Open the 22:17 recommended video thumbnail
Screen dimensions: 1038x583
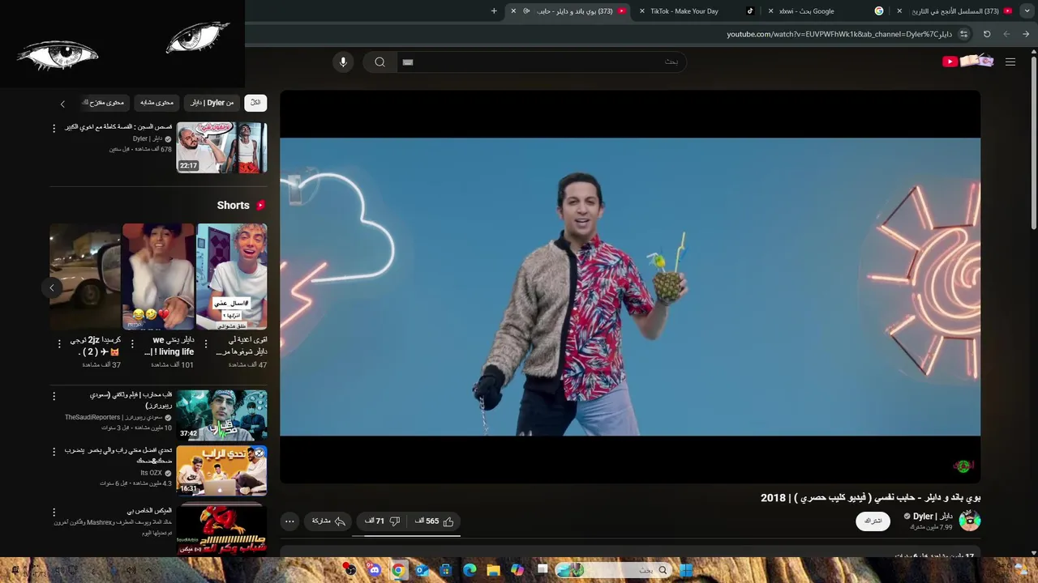tap(221, 147)
